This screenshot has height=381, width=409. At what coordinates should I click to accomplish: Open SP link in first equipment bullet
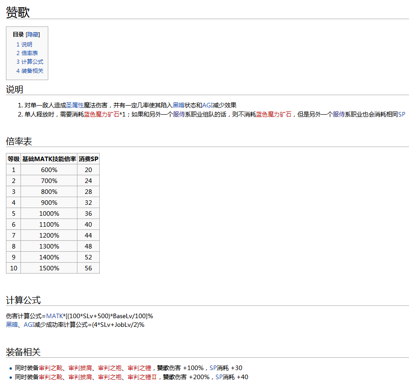click(213, 368)
